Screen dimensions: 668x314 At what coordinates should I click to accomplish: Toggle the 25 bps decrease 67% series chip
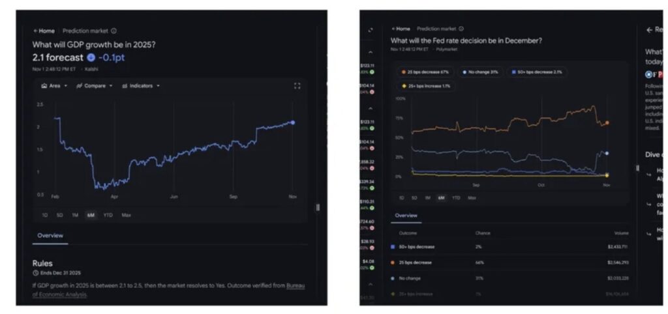click(x=426, y=72)
